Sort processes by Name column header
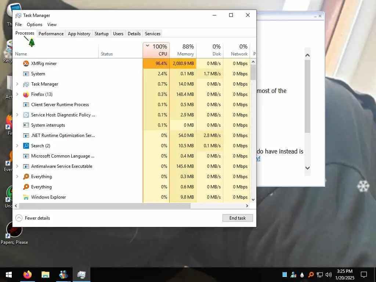Image resolution: width=376 pixels, height=282 pixels. [x=56, y=50]
